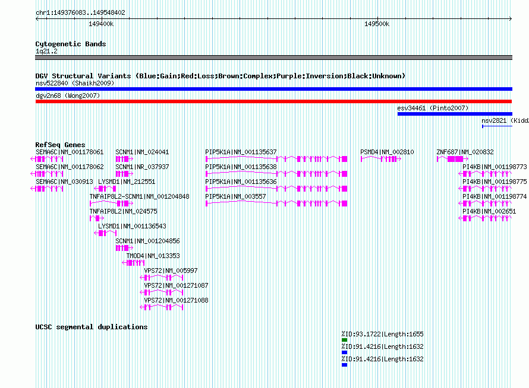The image size is (529, 388).
Task: Select PI4KB|NM_001198773 transcript label
Action: click(x=495, y=167)
